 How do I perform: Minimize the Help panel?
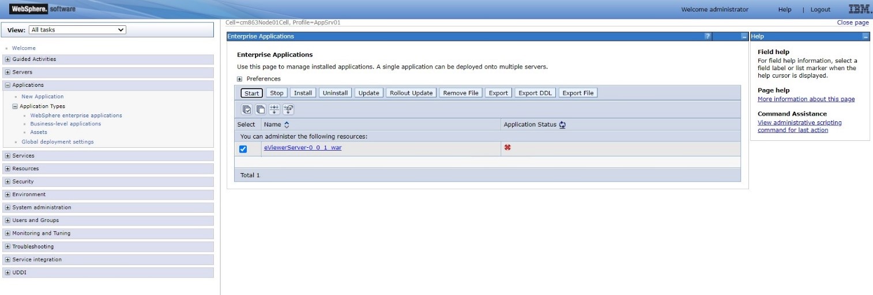pos(866,36)
